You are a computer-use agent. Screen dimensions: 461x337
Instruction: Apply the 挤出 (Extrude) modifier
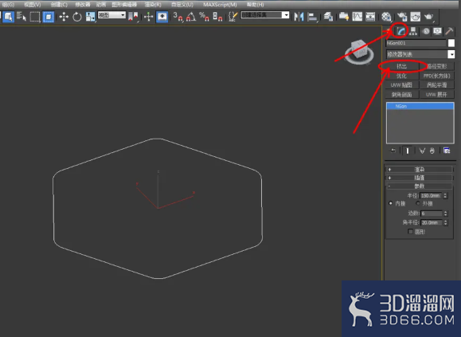click(x=401, y=66)
